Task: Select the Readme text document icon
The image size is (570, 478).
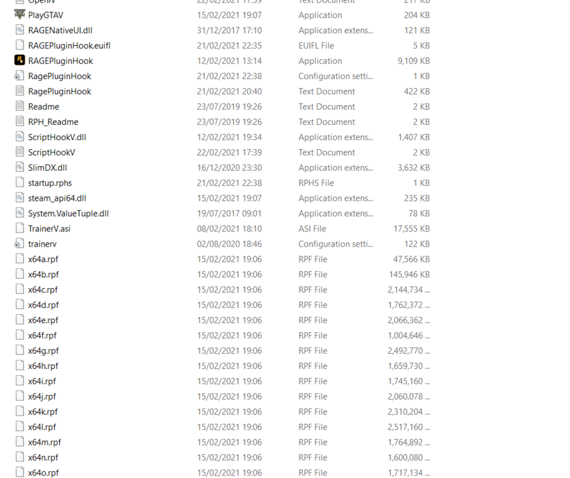Action: (20, 106)
